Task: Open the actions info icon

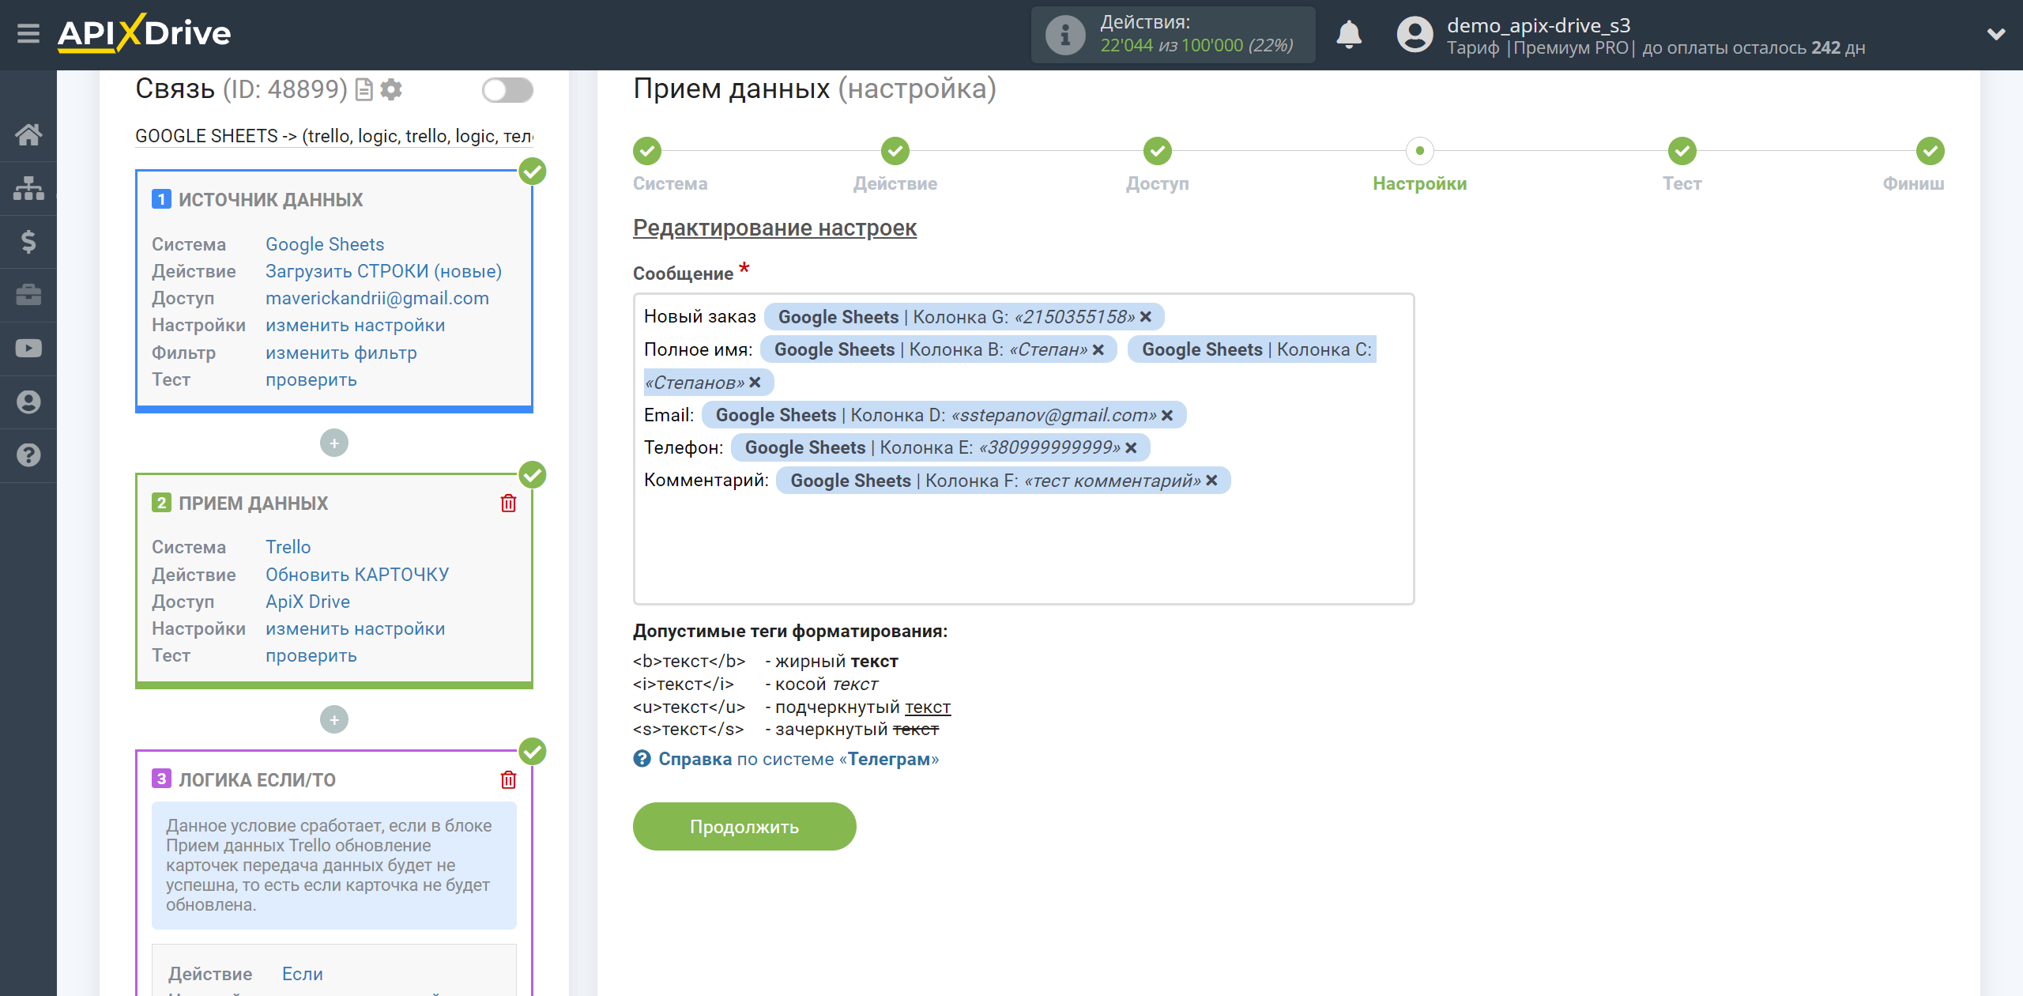Action: coord(1064,35)
